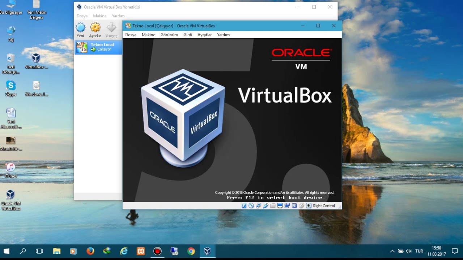Select the Ağ network desktop icon

coord(11,34)
